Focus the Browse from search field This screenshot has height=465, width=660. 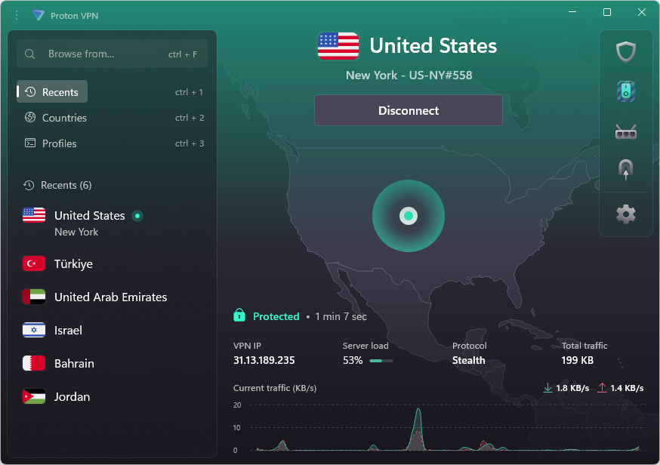coord(112,54)
